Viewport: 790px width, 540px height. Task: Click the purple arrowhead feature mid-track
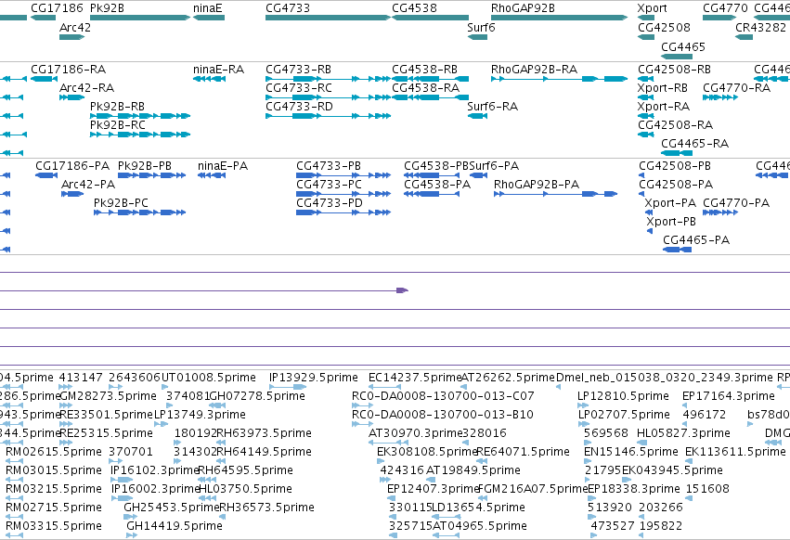[402, 290]
